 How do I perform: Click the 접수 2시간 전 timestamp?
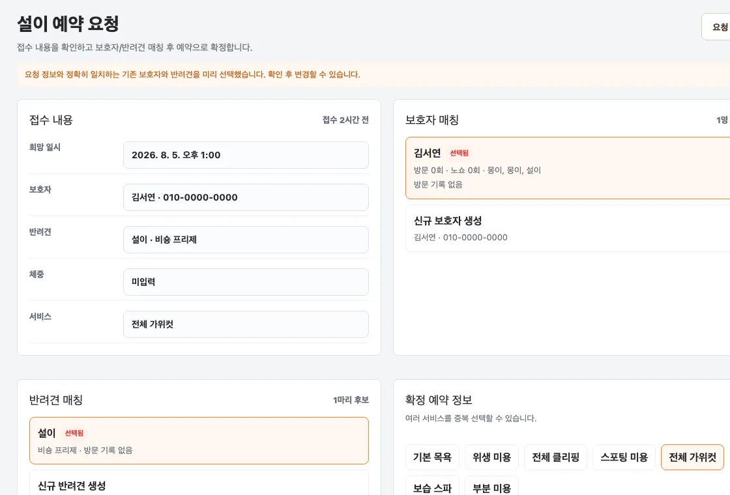point(345,120)
